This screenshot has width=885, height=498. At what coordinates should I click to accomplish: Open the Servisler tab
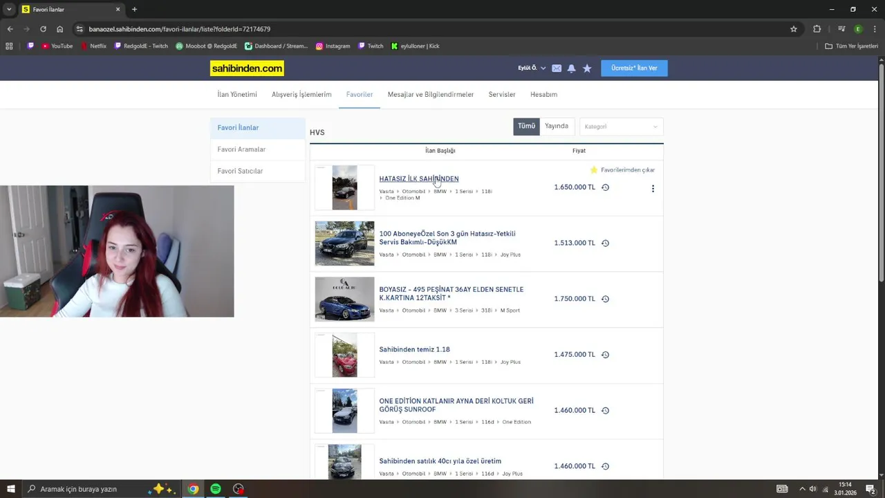coord(502,95)
